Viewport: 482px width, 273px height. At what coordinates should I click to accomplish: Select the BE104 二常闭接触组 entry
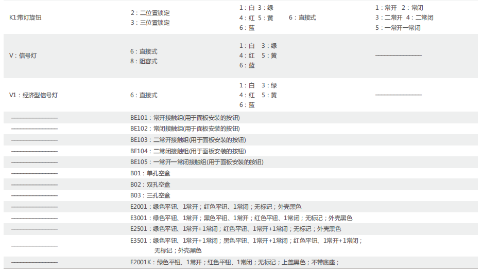click(187, 151)
